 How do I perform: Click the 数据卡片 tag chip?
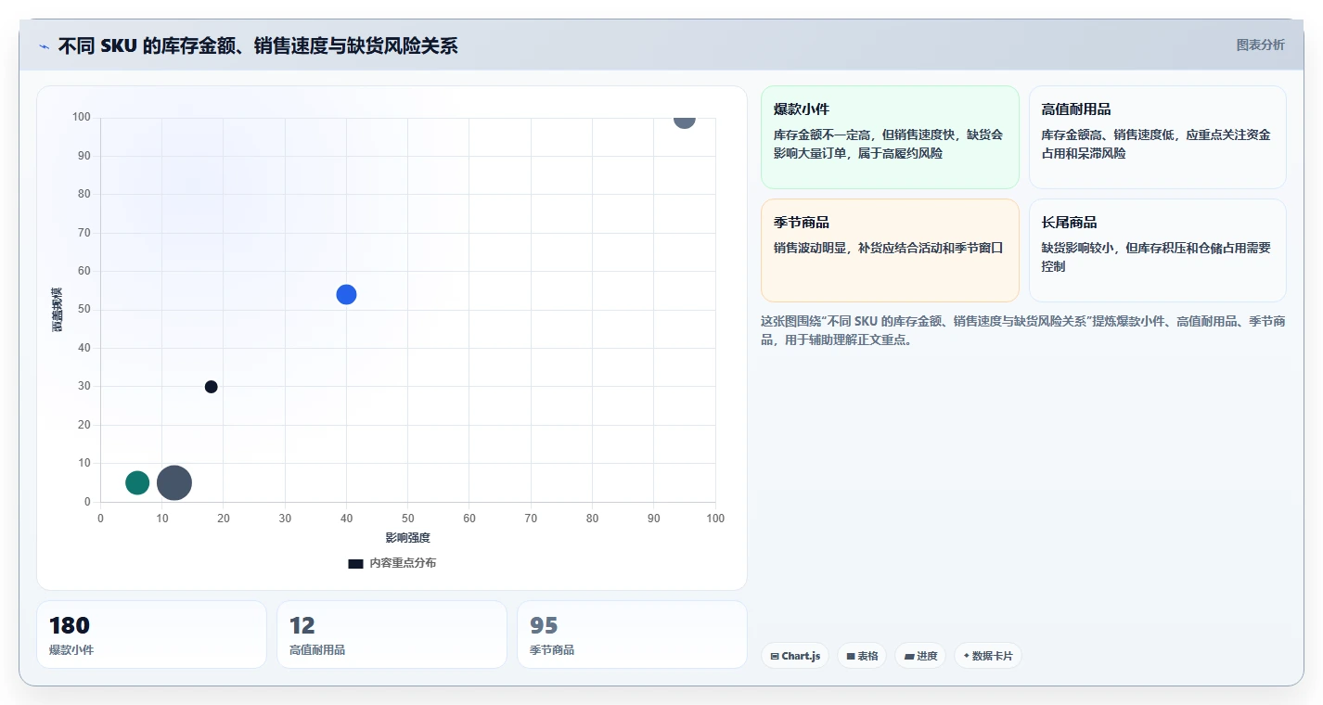point(988,656)
